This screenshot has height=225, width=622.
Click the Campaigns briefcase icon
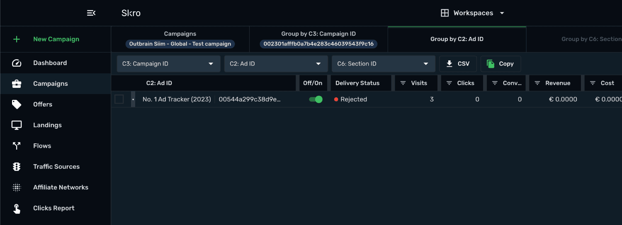[17, 84]
